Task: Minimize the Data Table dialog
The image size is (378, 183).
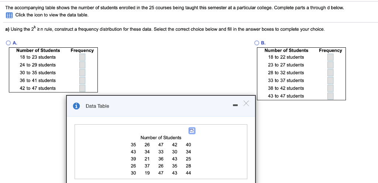Action: point(235,105)
